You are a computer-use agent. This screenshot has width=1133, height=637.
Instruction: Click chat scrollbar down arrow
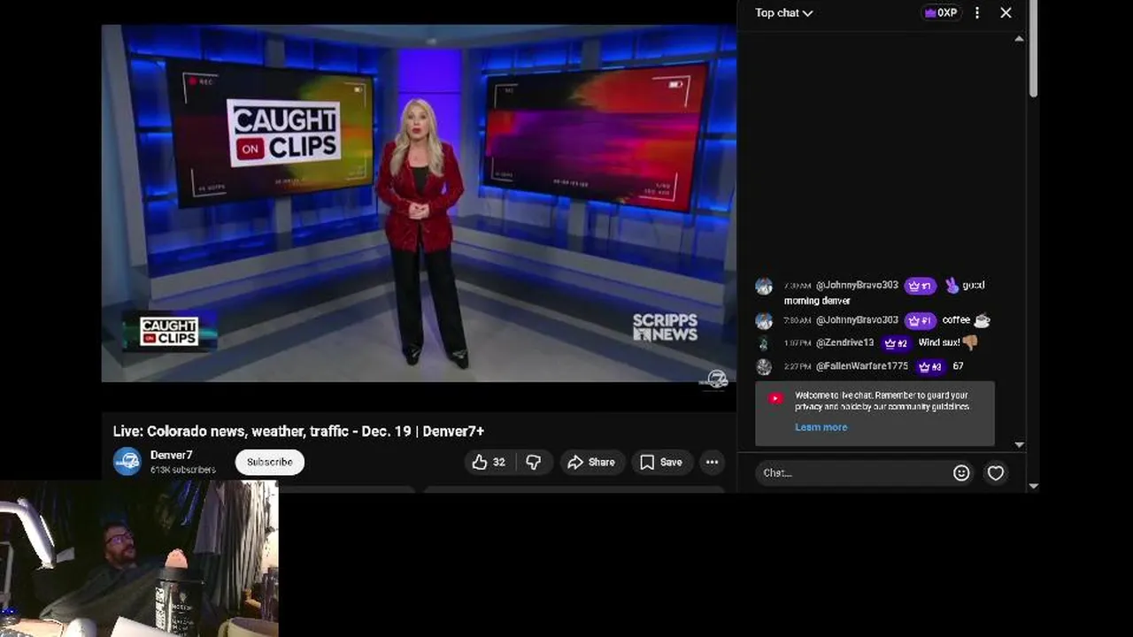(1019, 445)
